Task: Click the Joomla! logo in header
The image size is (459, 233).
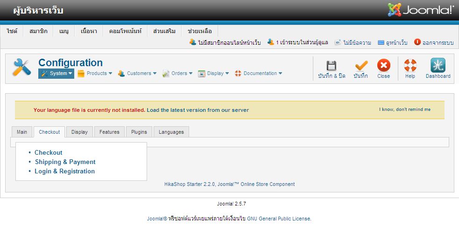Action: click(x=420, y=10)
